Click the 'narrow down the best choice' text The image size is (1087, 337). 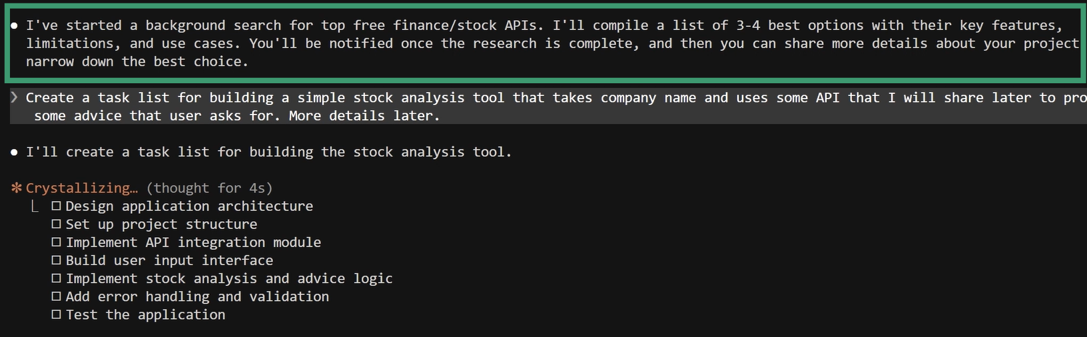(137, 62)
